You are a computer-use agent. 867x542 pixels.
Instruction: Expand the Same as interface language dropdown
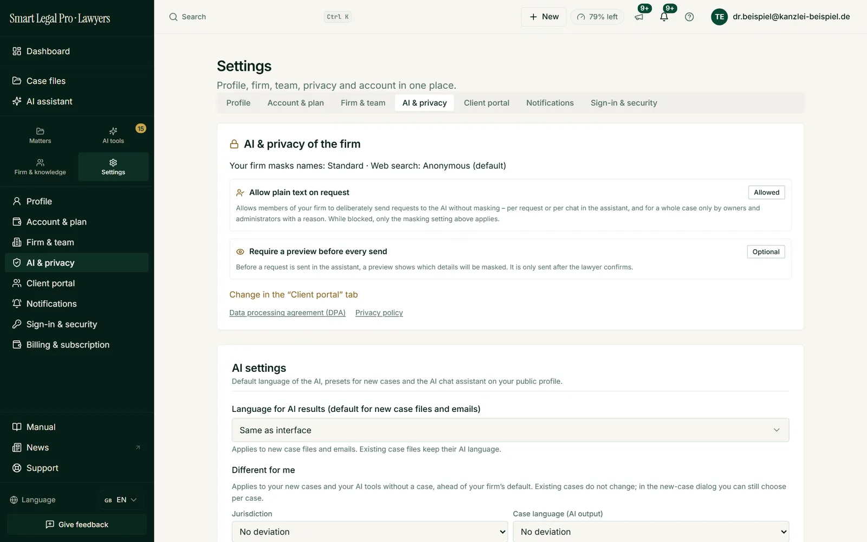click(x=510, y=430)
